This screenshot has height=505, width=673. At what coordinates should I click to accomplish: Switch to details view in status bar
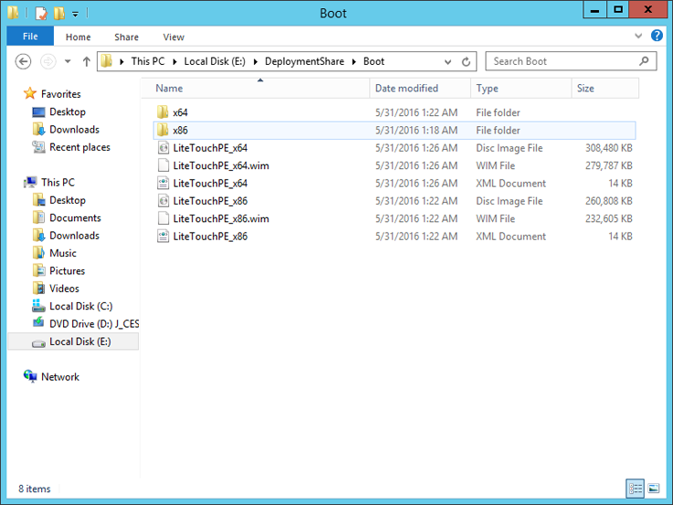[x=635, y=489]
